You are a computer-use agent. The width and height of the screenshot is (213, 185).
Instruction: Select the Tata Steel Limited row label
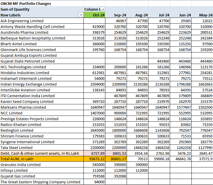(16, 148)
